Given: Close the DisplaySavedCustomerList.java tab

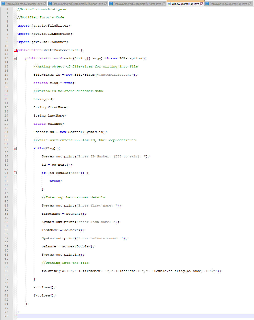Looking at the screenshot, I should coord(250,4).
